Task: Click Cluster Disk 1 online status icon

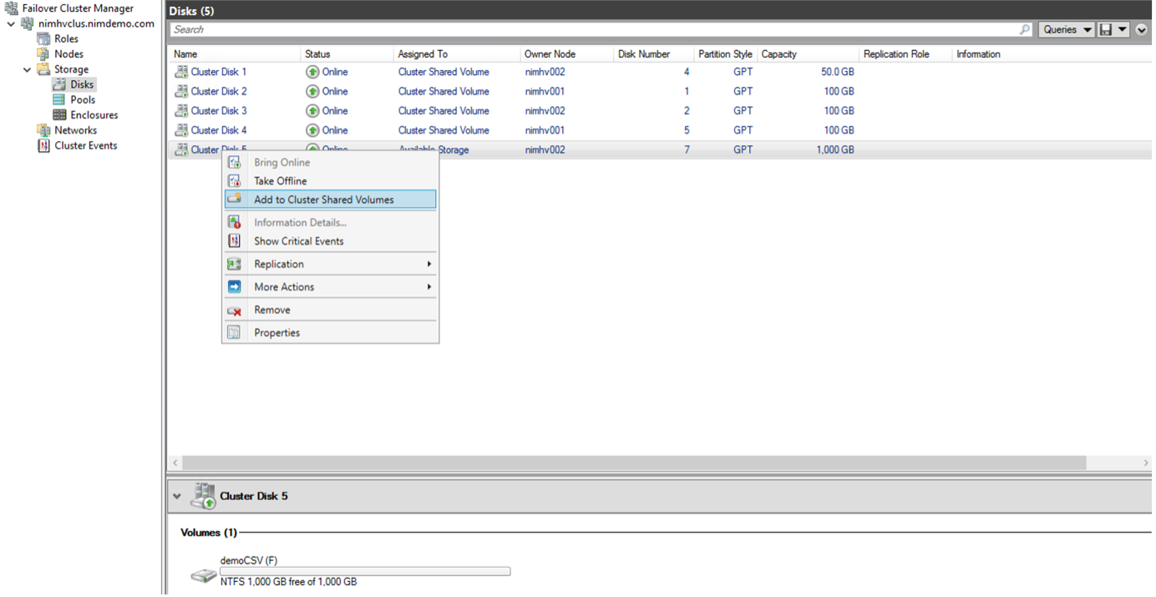Action: [312, 73]
